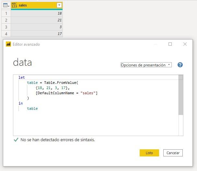Select row number 3 in the grid
Image resolution: width=197 pixels, height=171 pixels.
pyautogui.click(x=6, y=27)
